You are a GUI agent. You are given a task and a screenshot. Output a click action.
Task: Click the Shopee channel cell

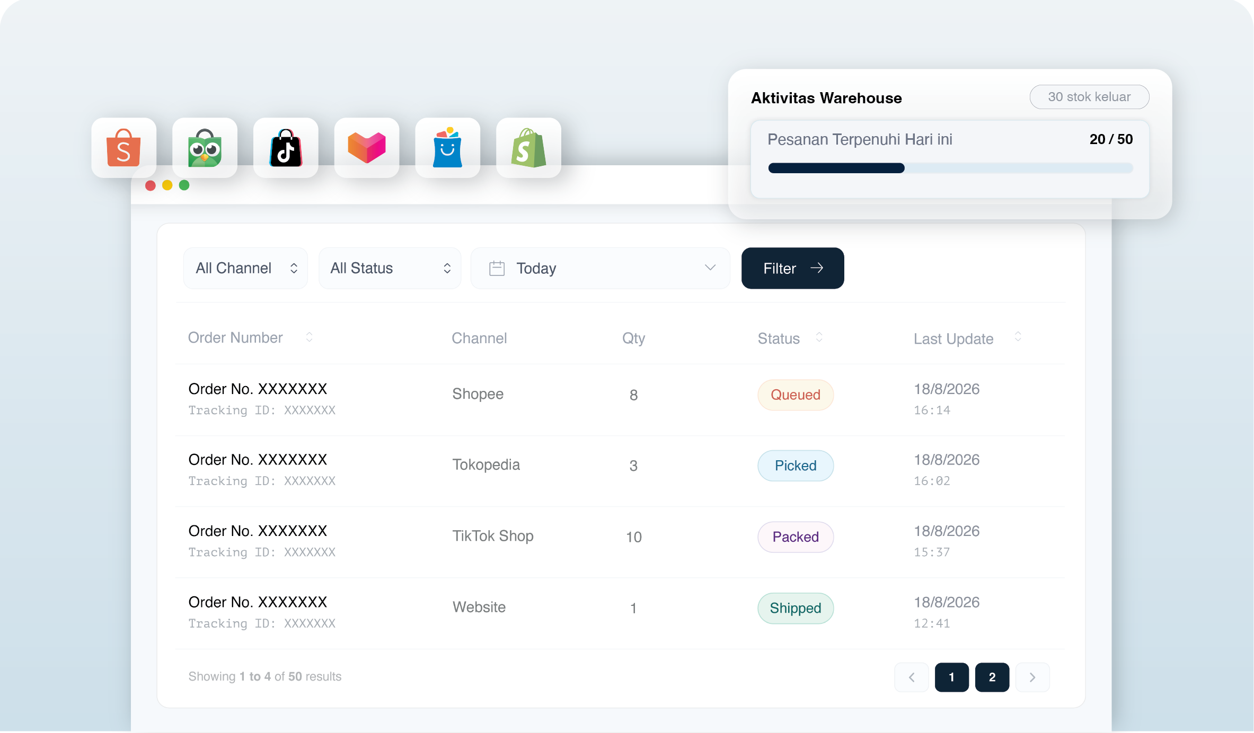point(478,394)
